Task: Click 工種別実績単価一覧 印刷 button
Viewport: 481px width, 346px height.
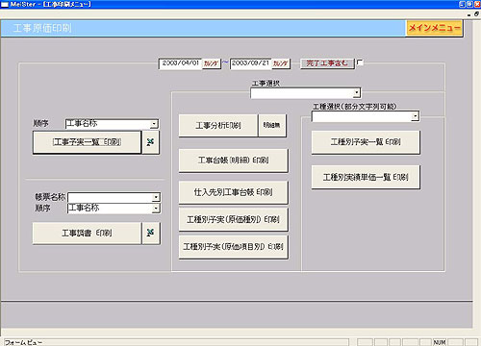Action: [366, 177]
